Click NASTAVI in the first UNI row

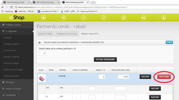pyautogui.click(x=155, y=88)
